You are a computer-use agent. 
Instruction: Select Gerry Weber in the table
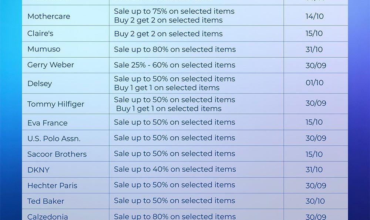coord(51,65)
